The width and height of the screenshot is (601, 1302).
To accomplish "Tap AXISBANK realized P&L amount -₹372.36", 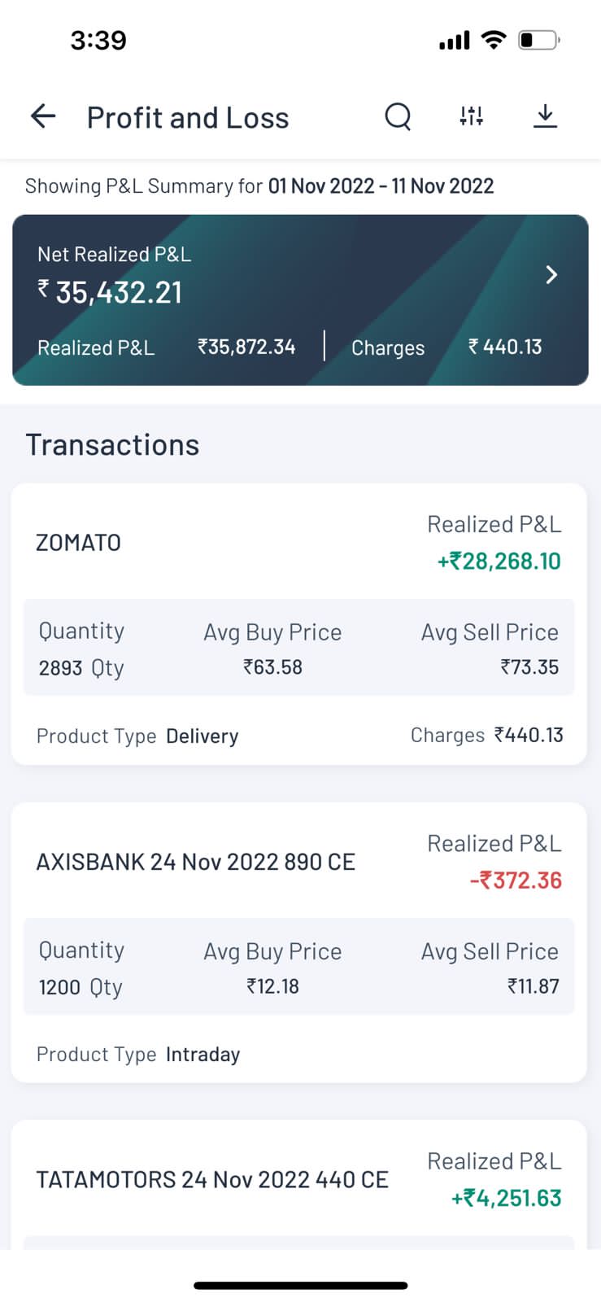I will tap(516, 880).
